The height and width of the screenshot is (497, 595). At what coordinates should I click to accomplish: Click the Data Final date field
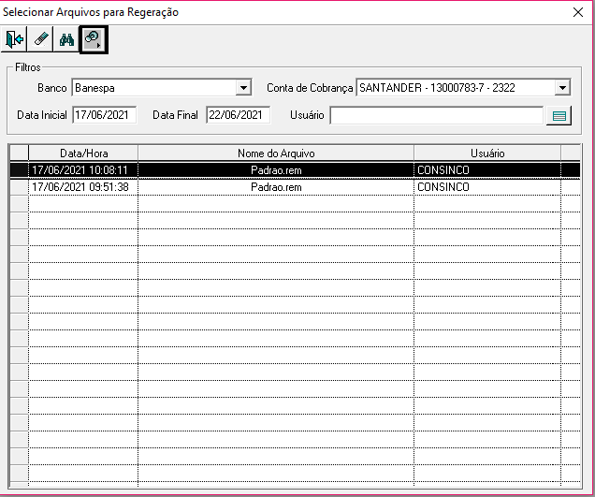coord(239,115)
